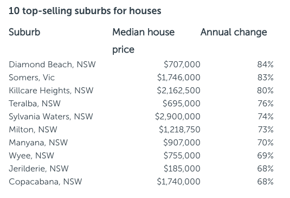The height and width of the screenshot is (198, 290).
Task: Select the Suburb column header
Action: pos(24,32)
